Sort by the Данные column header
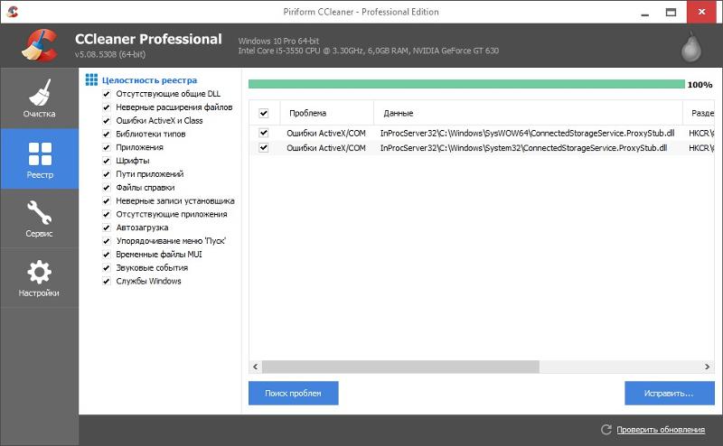This screenshot has width=723, height=446. tap(529, 113)
